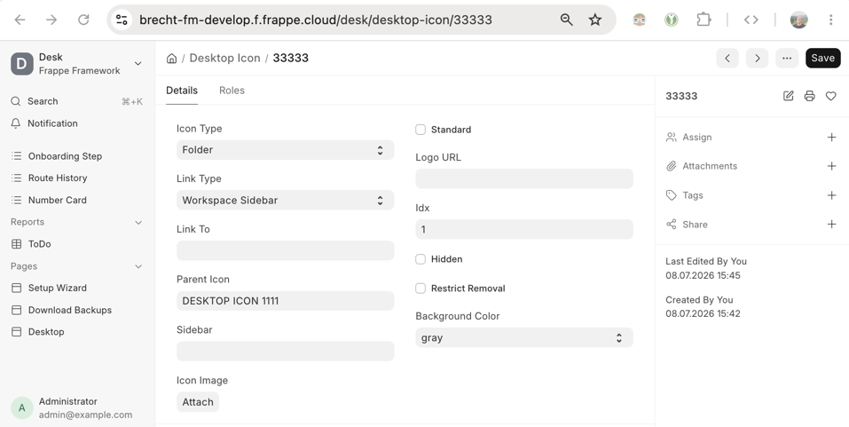Click the Attach button under Icon Image
Viewport: 849px width, 427px height.
198,402
